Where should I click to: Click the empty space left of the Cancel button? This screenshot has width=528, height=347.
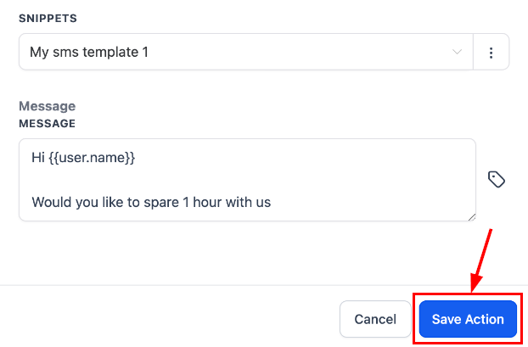pos(170,320)
